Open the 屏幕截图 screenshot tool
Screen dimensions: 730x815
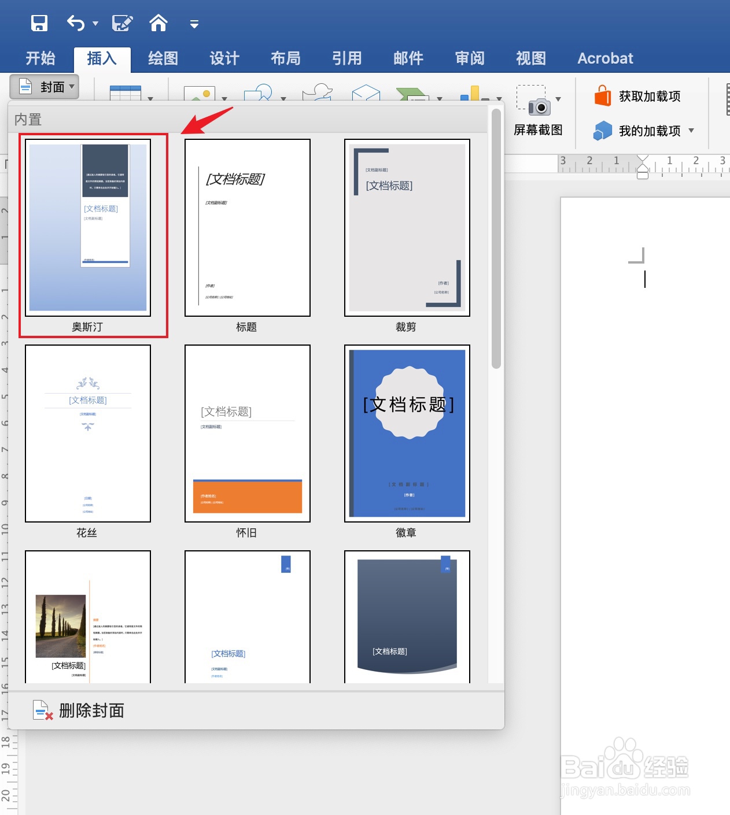538,113
